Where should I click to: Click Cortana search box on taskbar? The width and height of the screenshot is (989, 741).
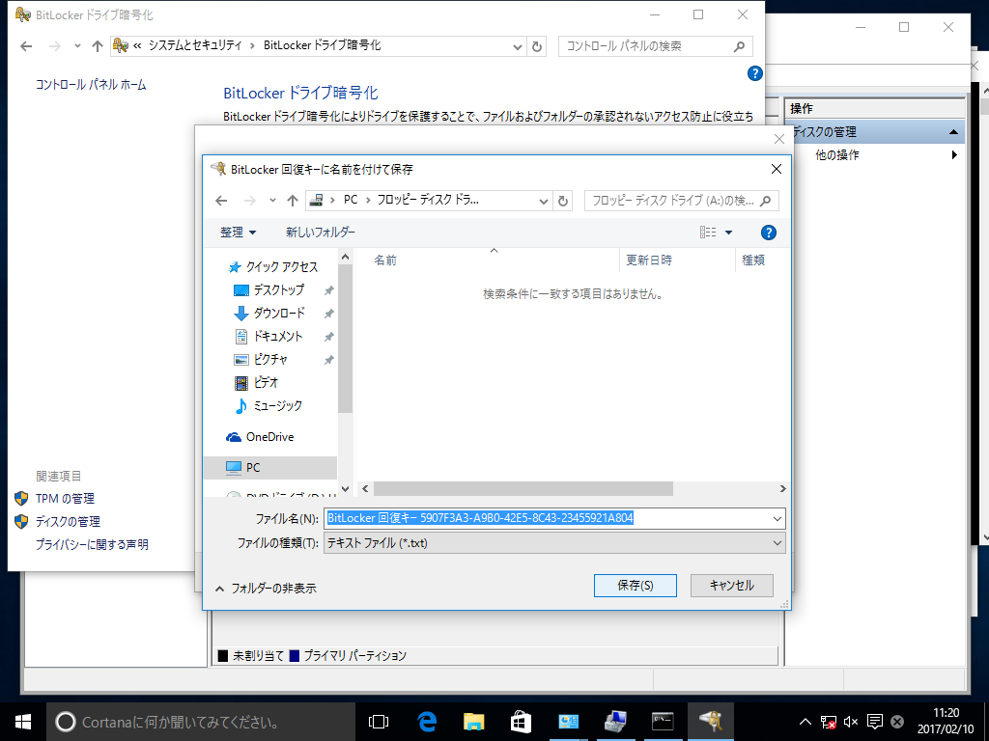201,722
